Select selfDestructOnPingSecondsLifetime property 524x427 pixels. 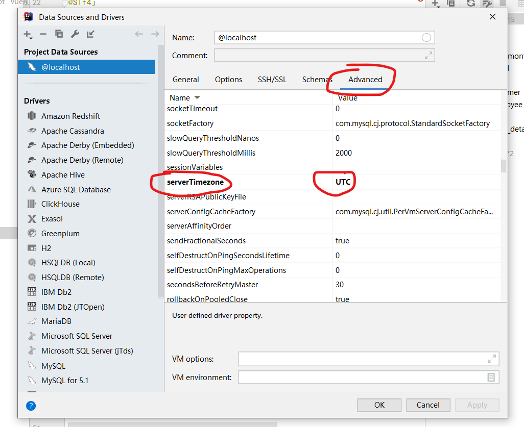click(x=228, y=256)
